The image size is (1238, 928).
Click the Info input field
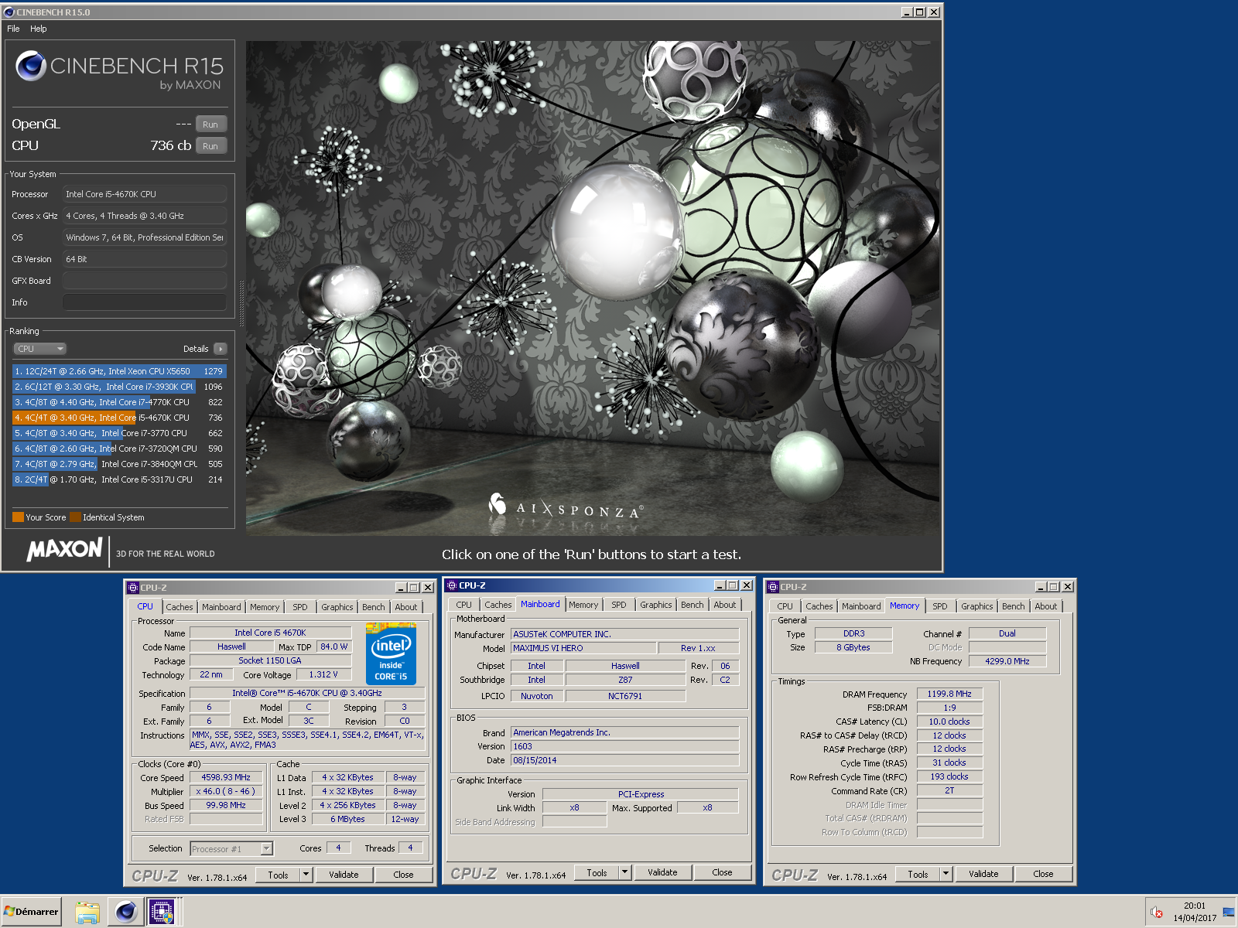(145, 302)
